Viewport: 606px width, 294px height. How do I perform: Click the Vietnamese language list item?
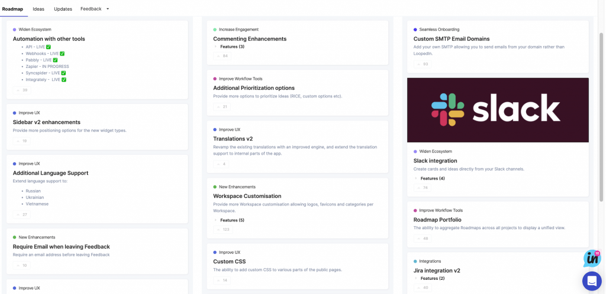(x=37, y=204)
